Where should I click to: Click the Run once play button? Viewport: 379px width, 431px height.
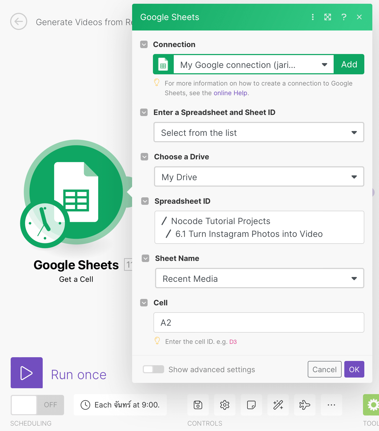pos(27,373)
